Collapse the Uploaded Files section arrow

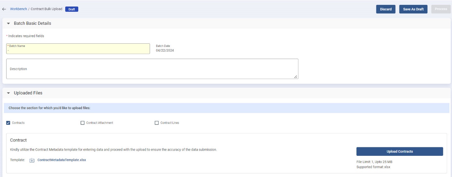pyautogui.click(x=8, y=93)
